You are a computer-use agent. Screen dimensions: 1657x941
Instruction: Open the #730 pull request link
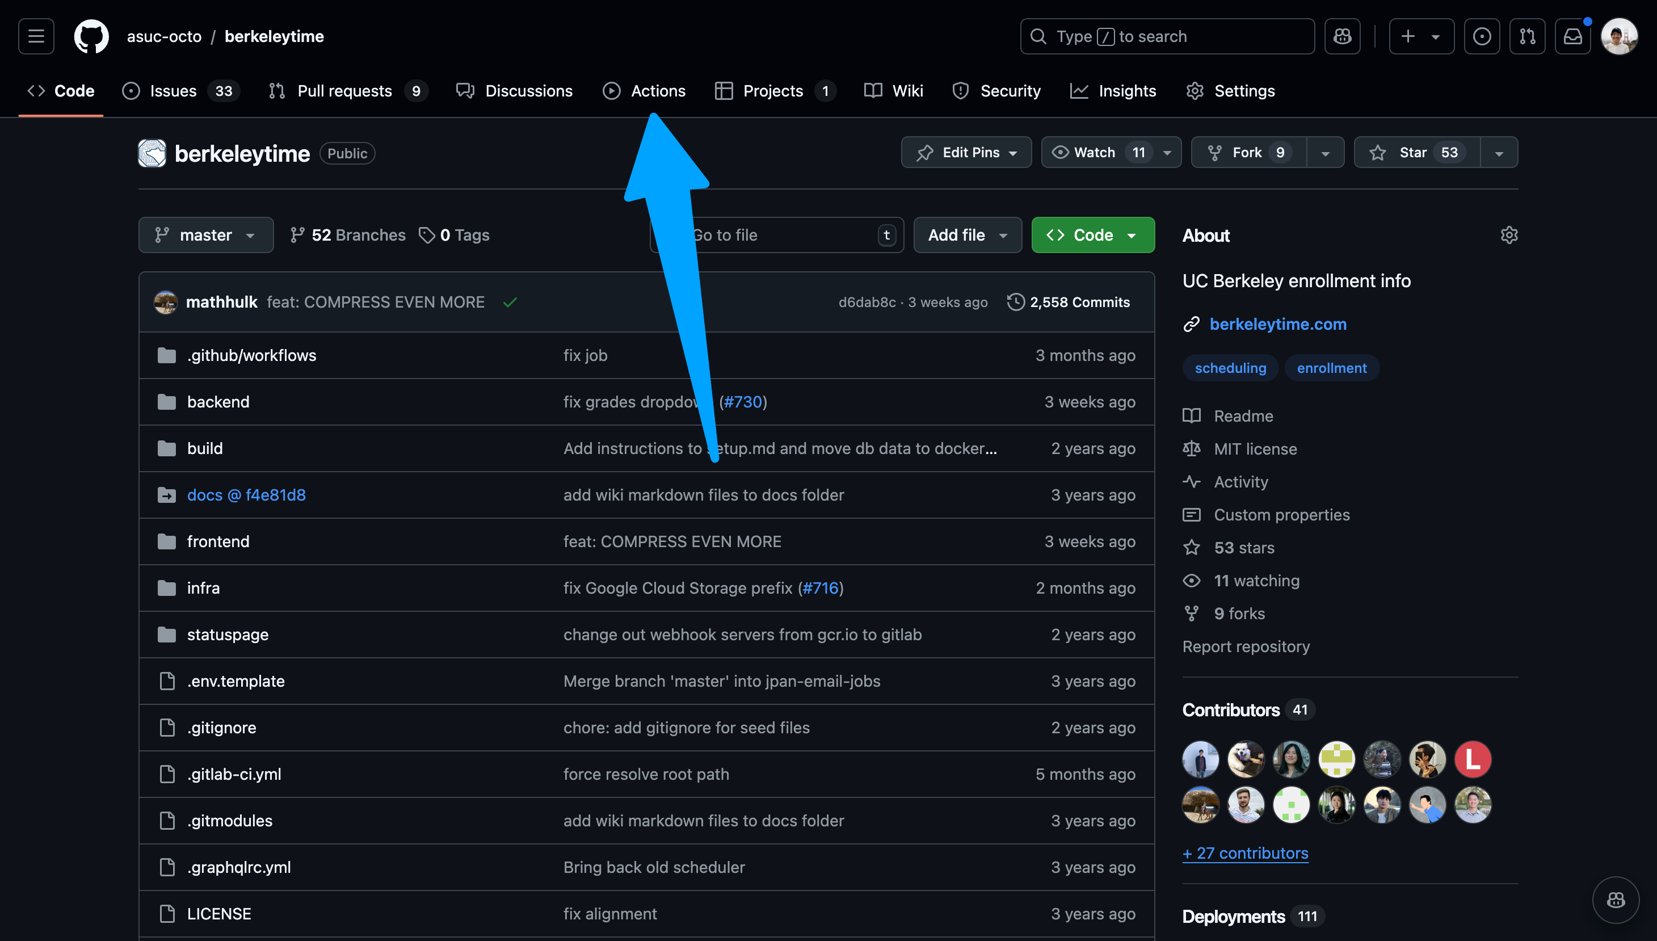[743, 402]
